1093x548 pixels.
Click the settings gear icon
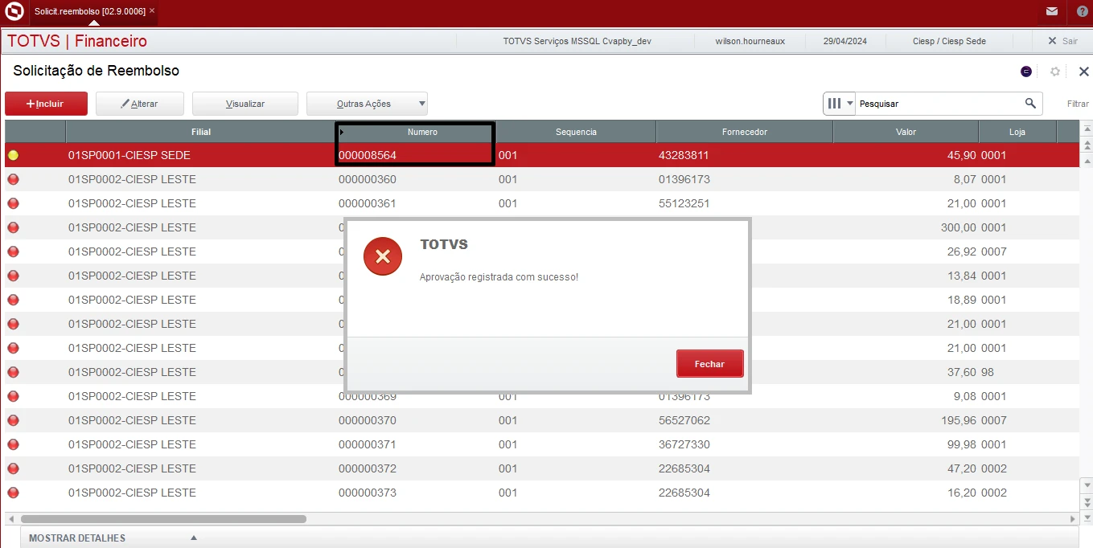coord(1055,72)
